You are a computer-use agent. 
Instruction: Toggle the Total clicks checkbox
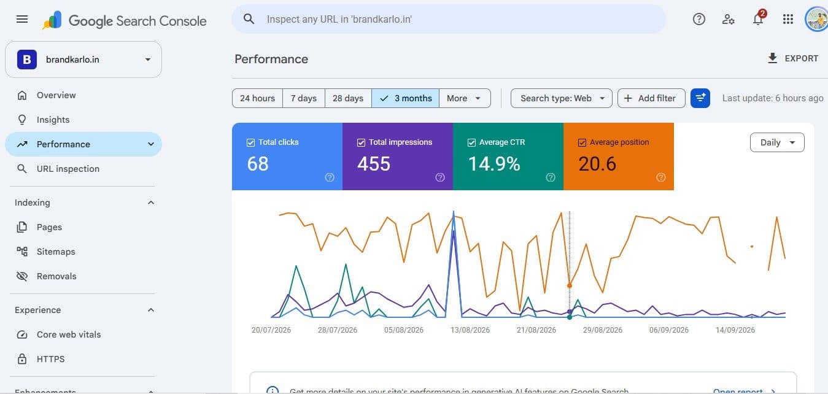point(250,142)
